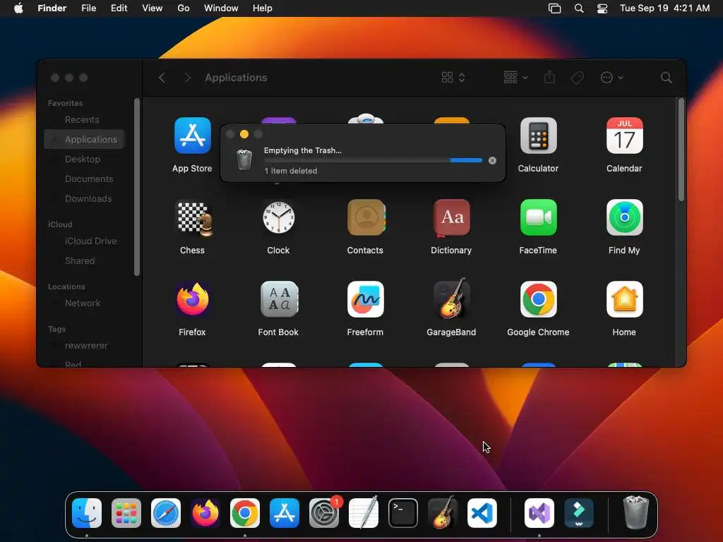Screen dimensions: 723x542
Task: Open the Help menu
Action: [x=263, y=8]
